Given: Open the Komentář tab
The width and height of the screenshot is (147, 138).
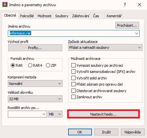Looking at the screenshot, I should (x=114, y=16).
